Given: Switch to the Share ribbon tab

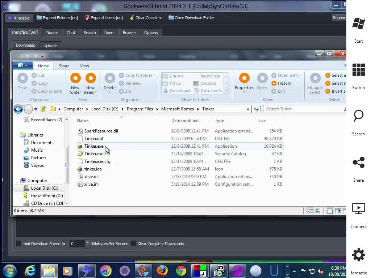Looking at the screenshot, I should click(64, 66).
